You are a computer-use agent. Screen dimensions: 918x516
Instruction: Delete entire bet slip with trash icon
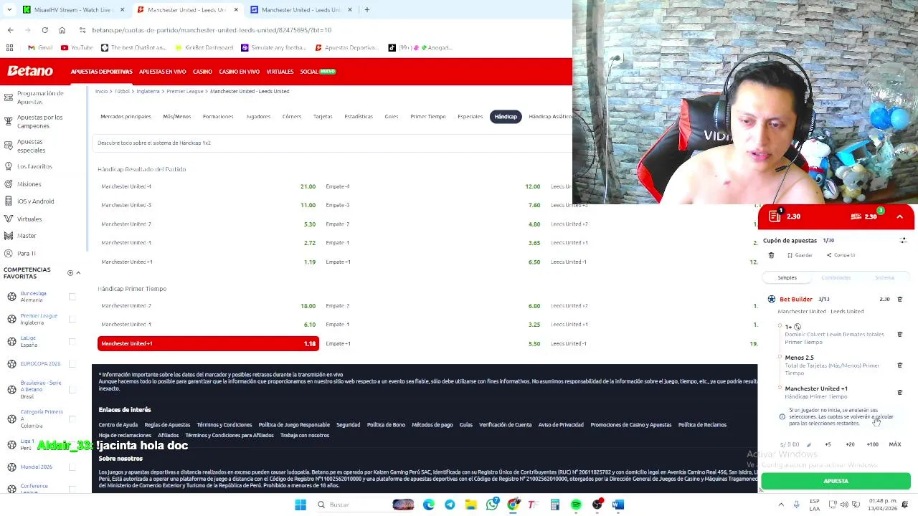click(771, 255)
